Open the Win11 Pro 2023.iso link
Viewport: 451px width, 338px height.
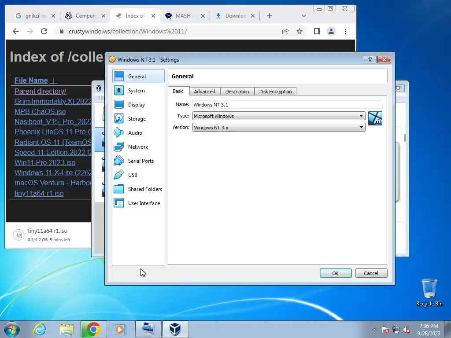coord(45,162)
